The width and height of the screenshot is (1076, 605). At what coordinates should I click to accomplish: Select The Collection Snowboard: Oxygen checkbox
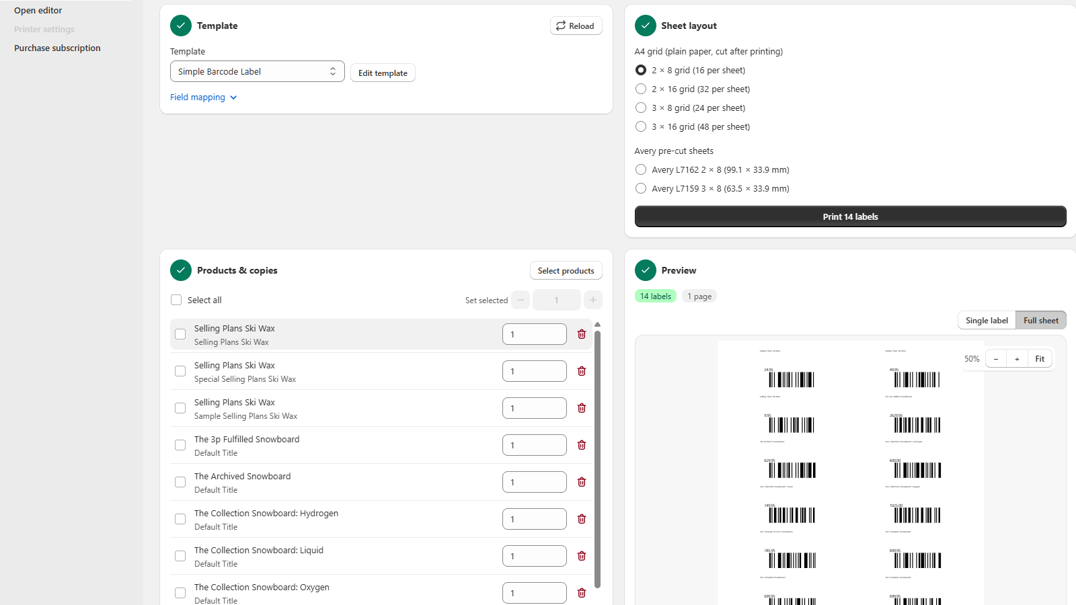[x=180, y=593]
